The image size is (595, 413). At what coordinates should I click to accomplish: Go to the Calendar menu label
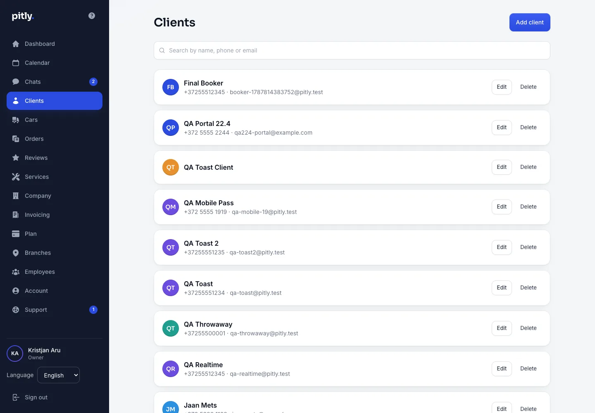(37, 63)
